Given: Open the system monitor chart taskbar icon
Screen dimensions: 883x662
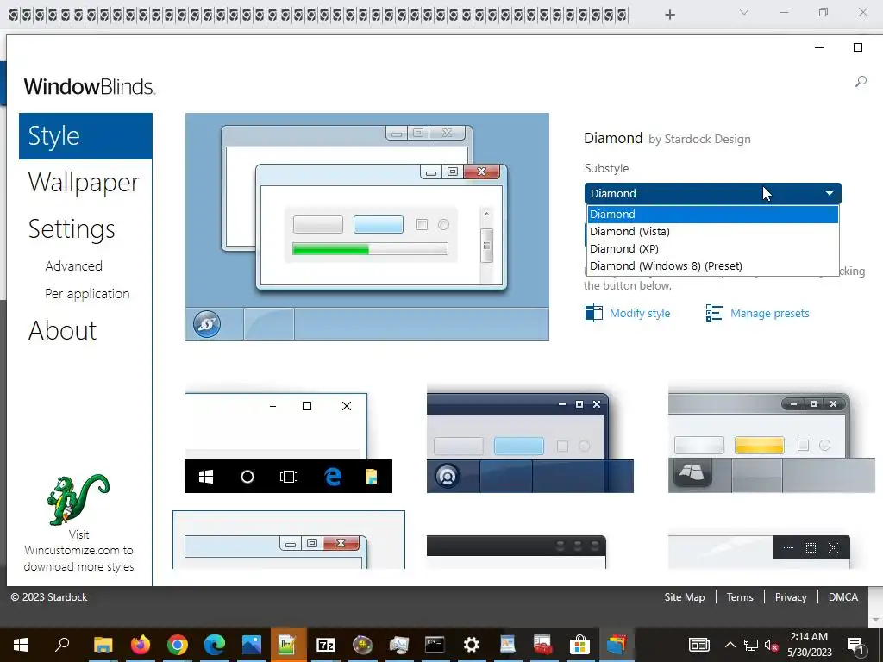Looking at the screenshot, I should tap(398, 645).
